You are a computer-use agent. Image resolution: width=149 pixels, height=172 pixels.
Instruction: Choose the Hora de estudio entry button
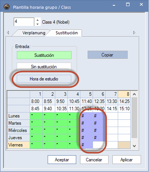(44, 79)
